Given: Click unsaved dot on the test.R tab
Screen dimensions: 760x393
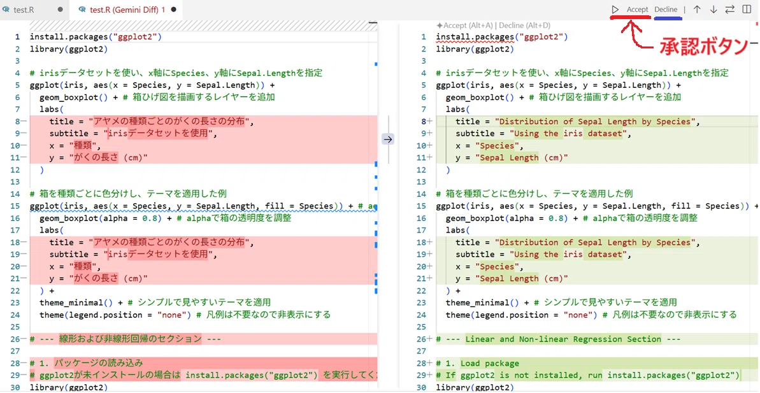Looking at the screenshot, I should point(60,9).
